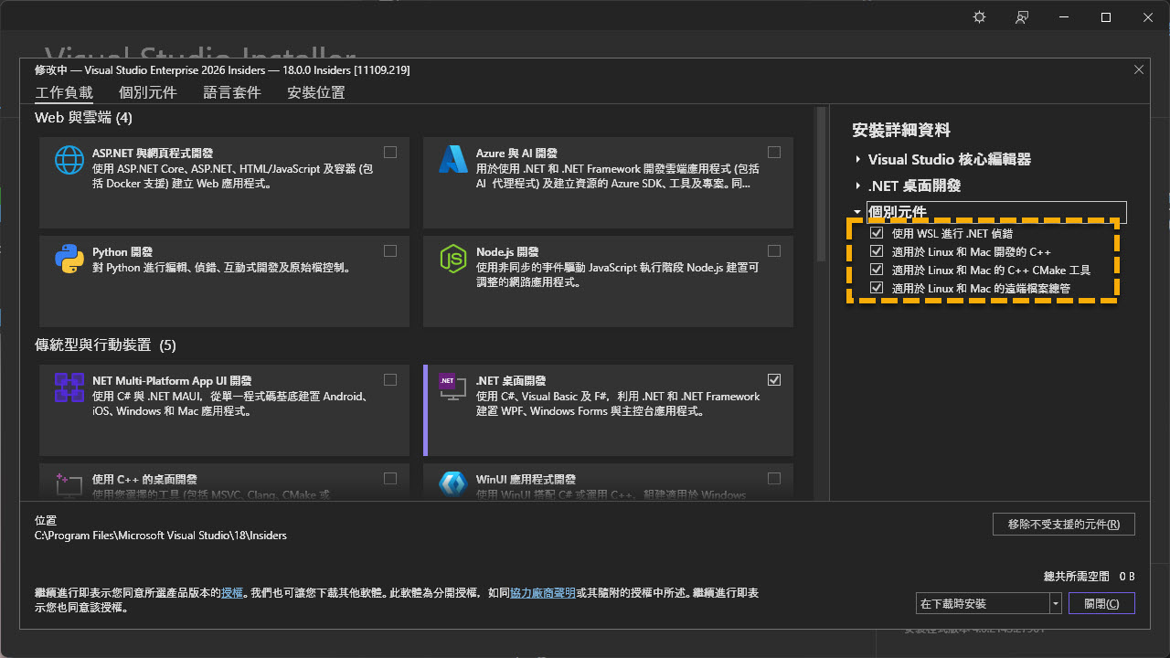
Task: Open the 在下載時安裝 install mode dropdown
Action: pos(1056,604)
